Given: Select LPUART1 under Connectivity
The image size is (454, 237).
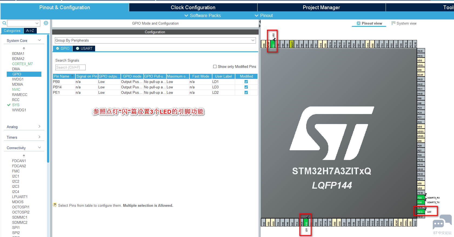Looking at the screenshot, I should 20,197.
